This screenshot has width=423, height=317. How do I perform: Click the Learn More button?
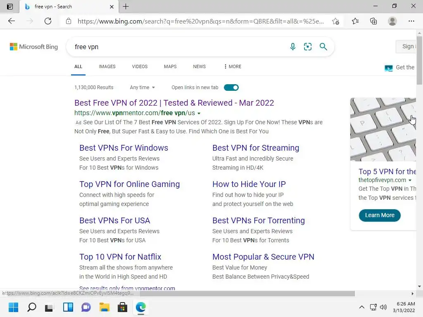point(380,215)
